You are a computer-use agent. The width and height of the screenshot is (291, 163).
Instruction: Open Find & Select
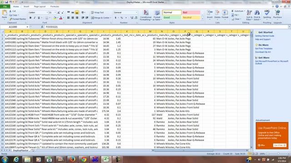pos(257,15)
